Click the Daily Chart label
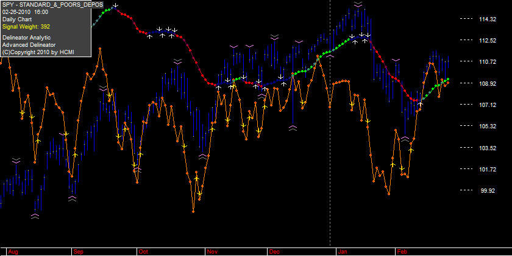The width and height of the screenshot is (512, 256). coord(17,19)
